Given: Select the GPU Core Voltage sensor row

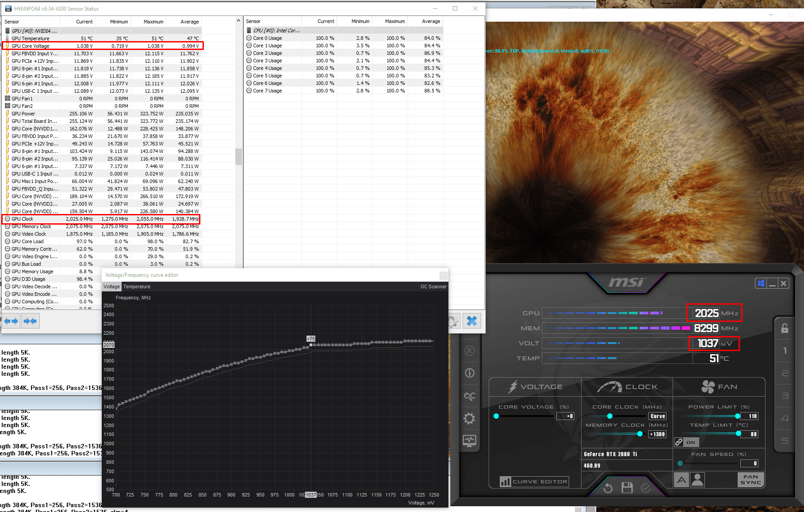Looking at the screenshot, I should point(102,46).
